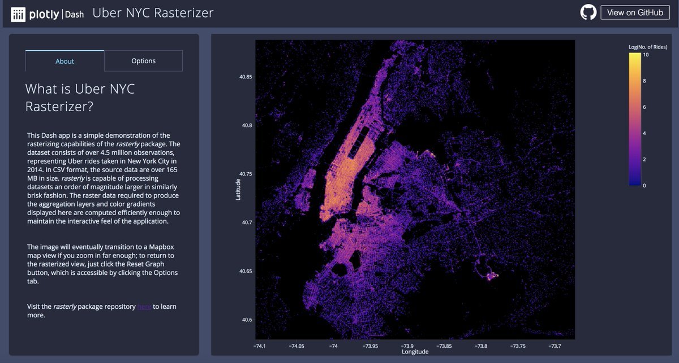The width and height of the screenshot is (679, 363).
Task: Click the Log(No. of Rides) color scale bar
Action: coord(635,120)
